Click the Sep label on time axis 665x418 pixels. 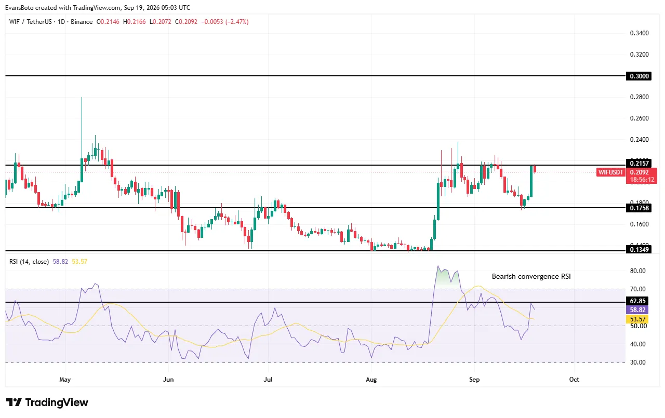point(473,380)
